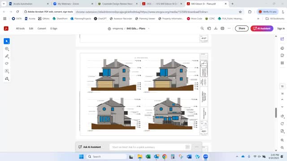
Task: Open the signature stamp tool
Action: click(x=7, y=79)
